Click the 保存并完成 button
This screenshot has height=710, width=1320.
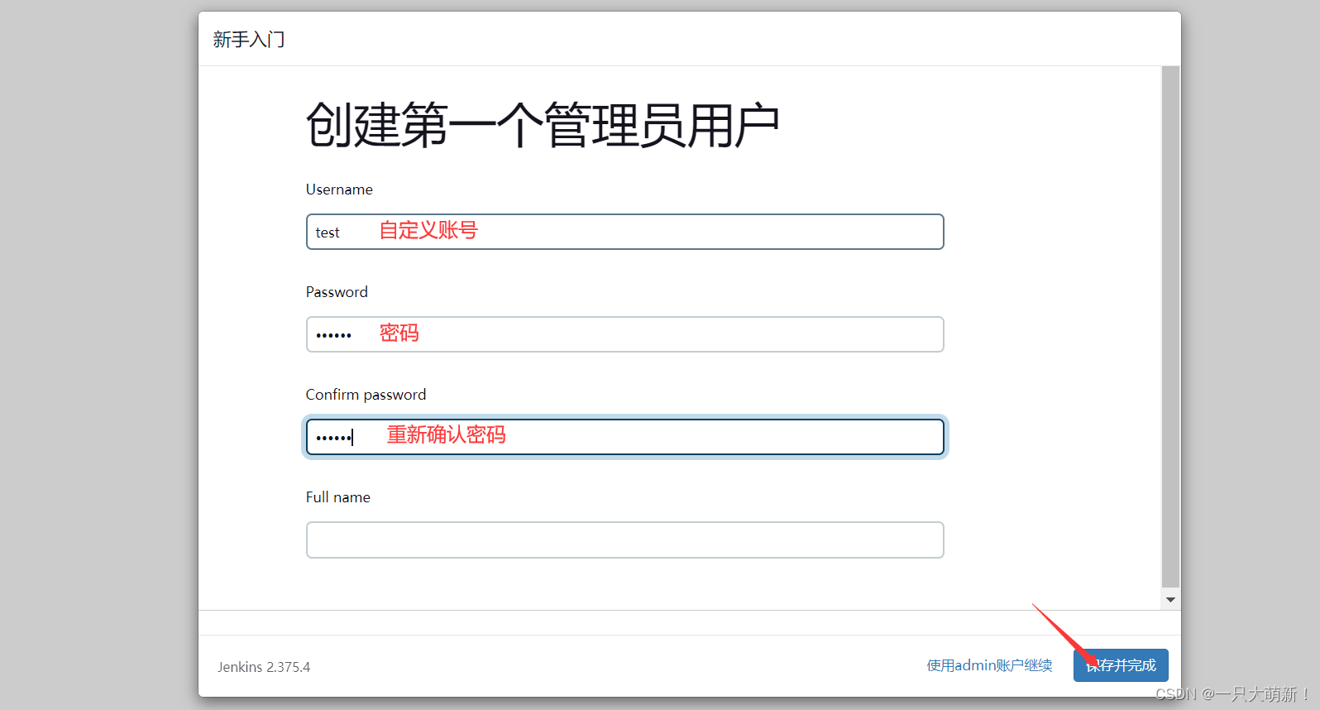[x=1121, y=665]
